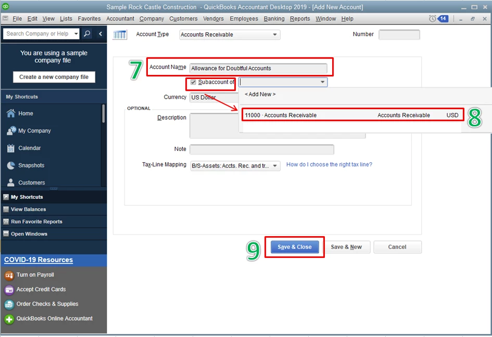Click Save & Close button

click(294, 247)
